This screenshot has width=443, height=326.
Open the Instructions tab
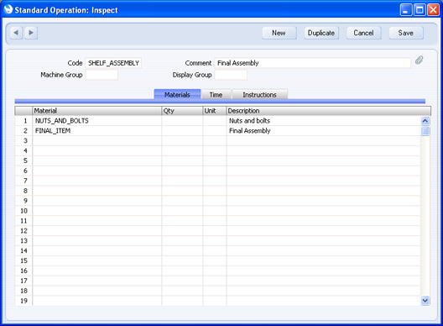point(259,94)
